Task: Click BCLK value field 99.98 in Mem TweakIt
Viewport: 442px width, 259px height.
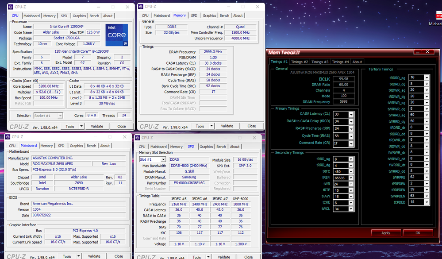Action: 344,79
